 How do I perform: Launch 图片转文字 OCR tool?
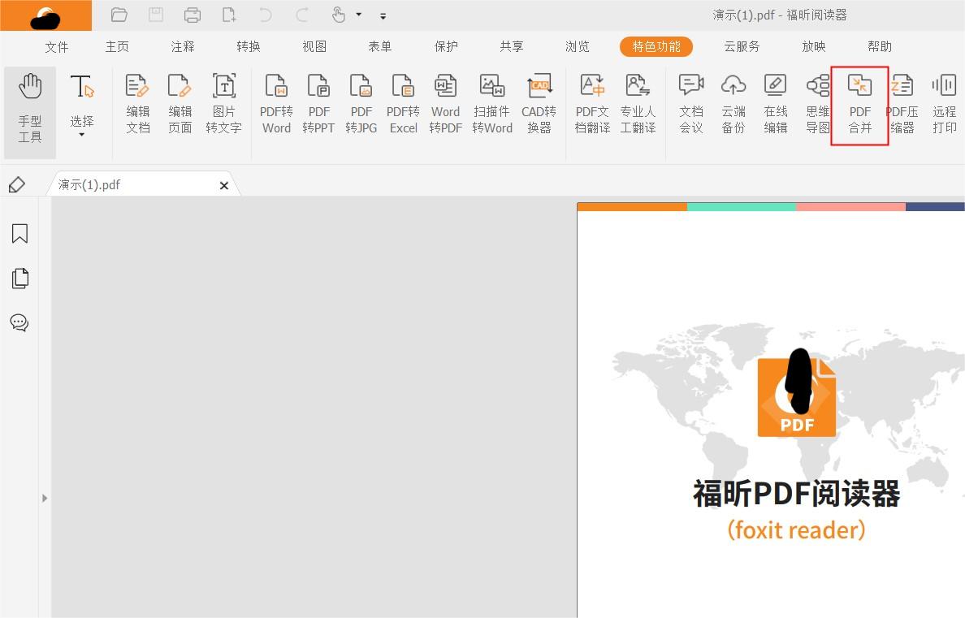tap(224, 103)
